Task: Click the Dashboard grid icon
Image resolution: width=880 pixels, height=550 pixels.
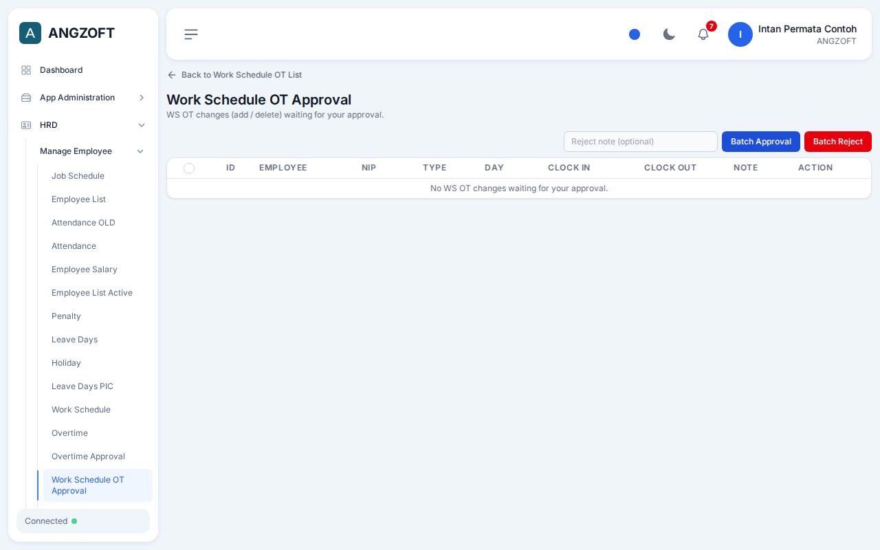Action: (x=26, y=70)
